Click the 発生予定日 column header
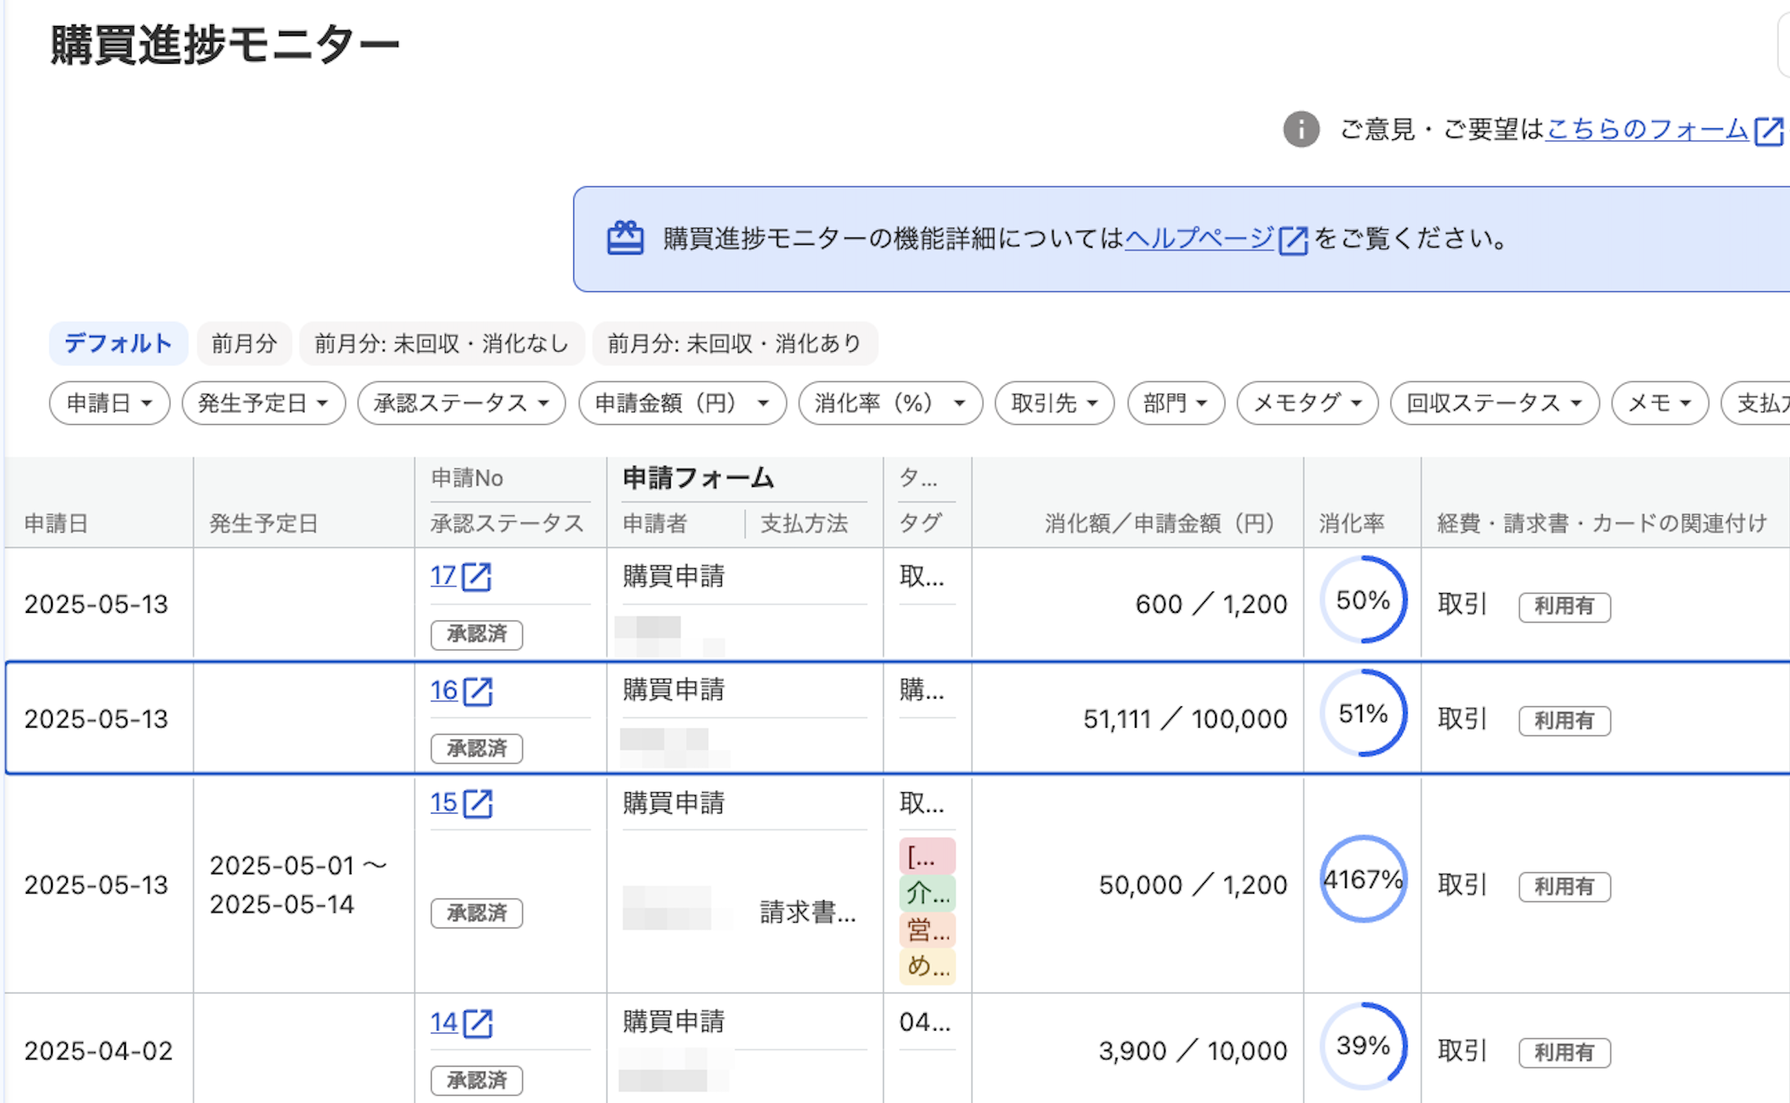The image size is (1790, 1103). pos(263,523)
